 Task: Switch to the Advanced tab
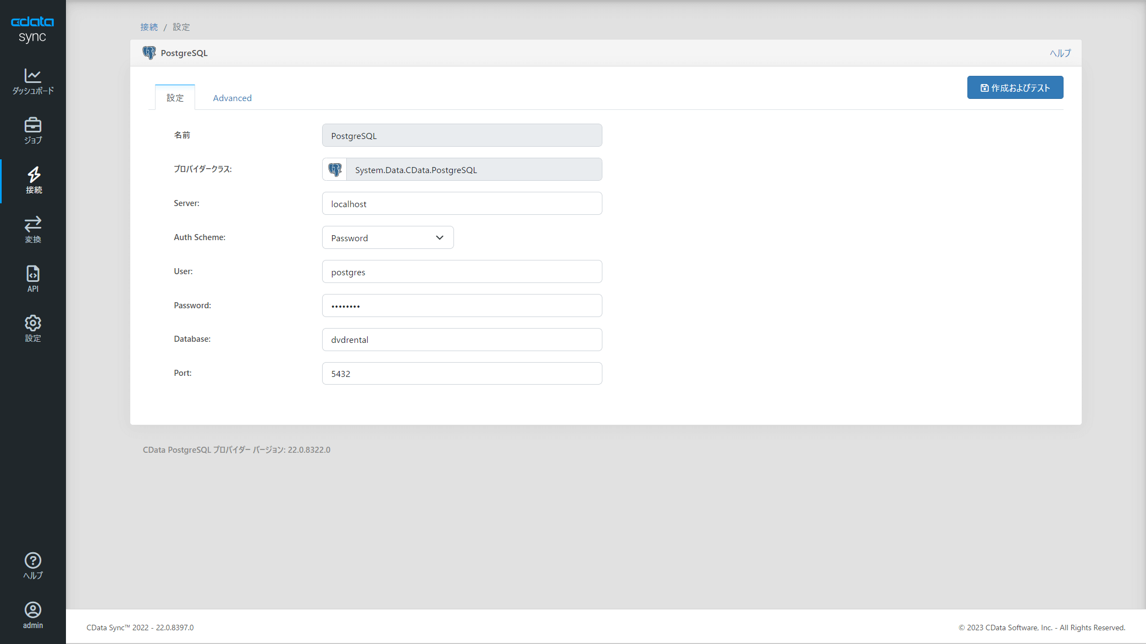pyautogui.click(x=232, y=98)
